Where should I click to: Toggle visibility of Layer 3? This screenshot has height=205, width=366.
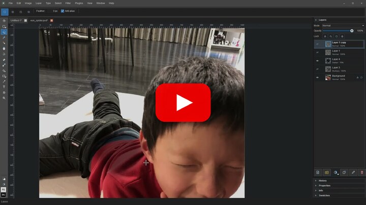317,69
